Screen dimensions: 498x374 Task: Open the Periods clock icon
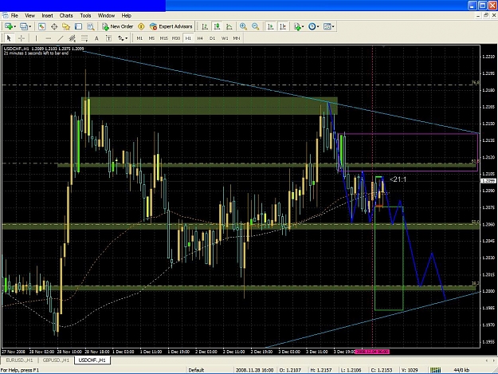pyautogui.click(x=312, y=26)
